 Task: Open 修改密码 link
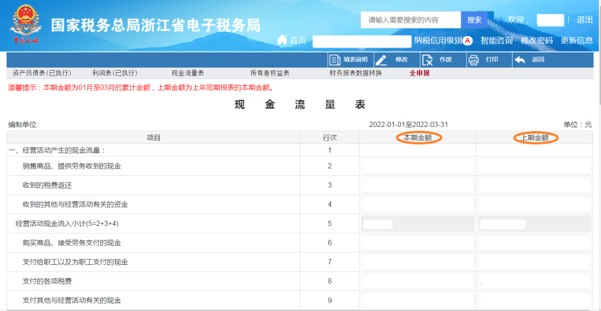coord(536,41)
